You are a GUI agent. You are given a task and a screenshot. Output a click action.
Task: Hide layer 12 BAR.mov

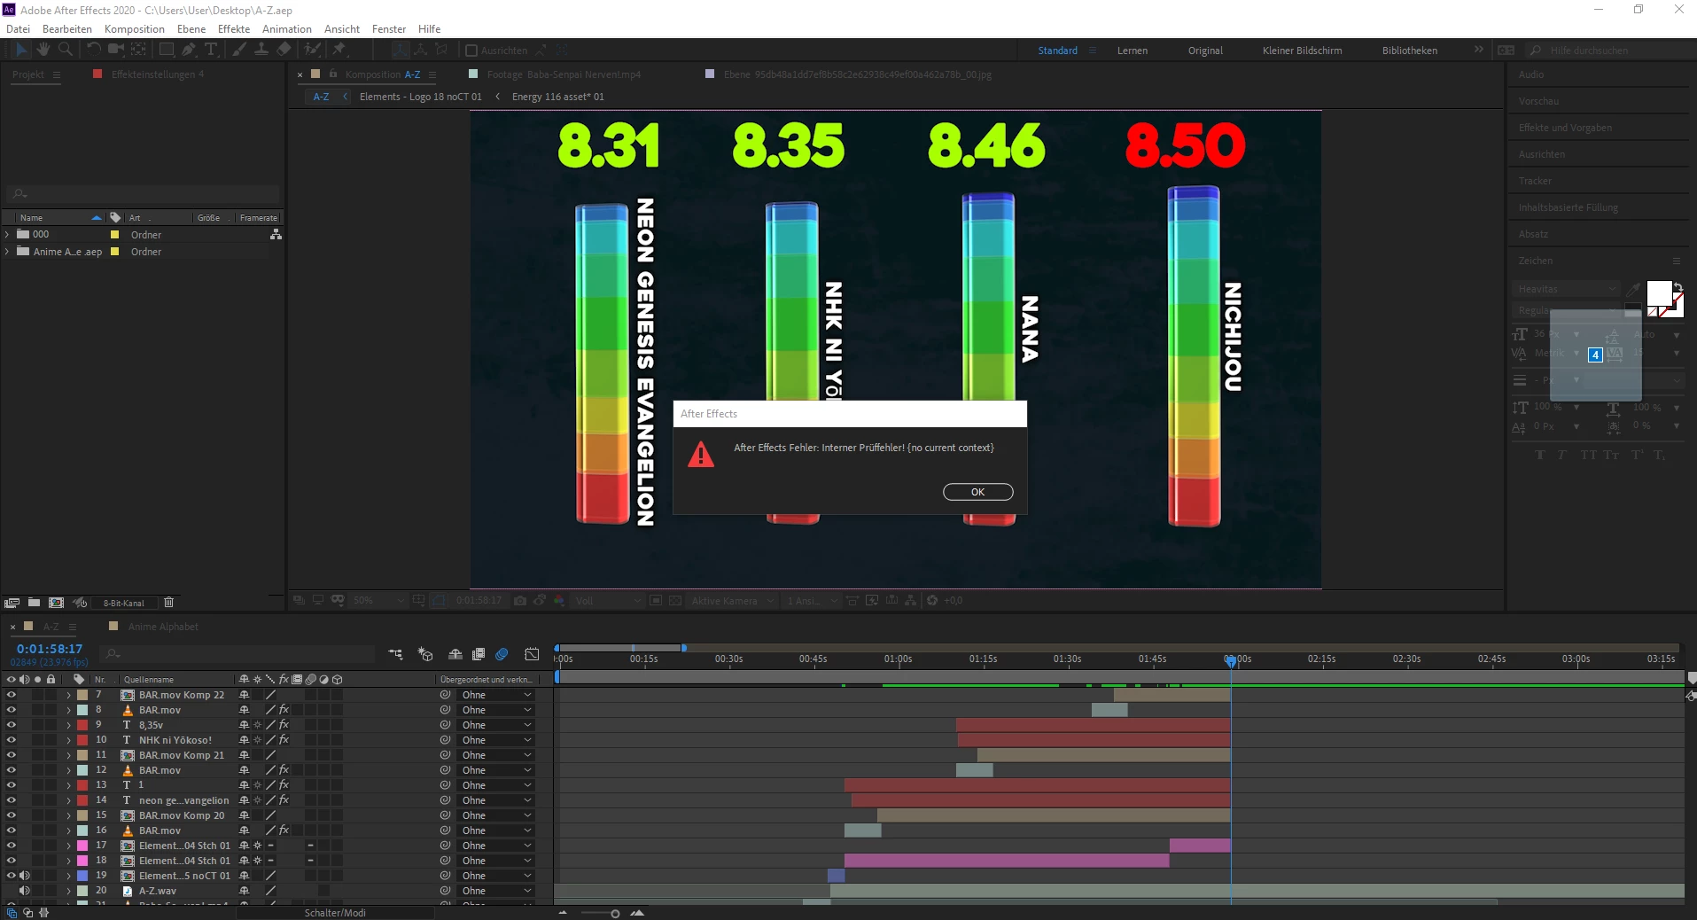[x=11, y=770]
